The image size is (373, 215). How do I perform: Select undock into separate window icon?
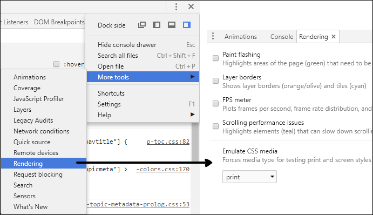pyautogui.click(x=142, y=25)
